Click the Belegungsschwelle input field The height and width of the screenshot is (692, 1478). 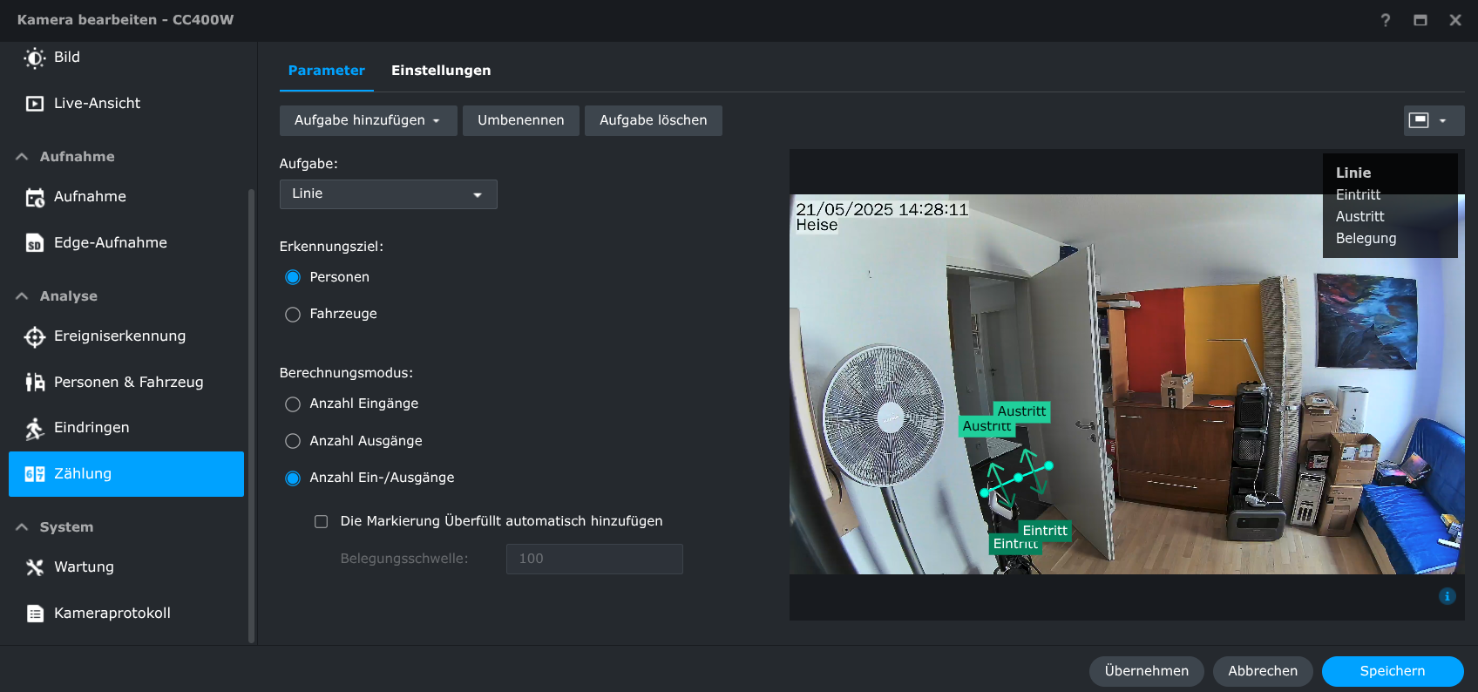pos(593,559)
